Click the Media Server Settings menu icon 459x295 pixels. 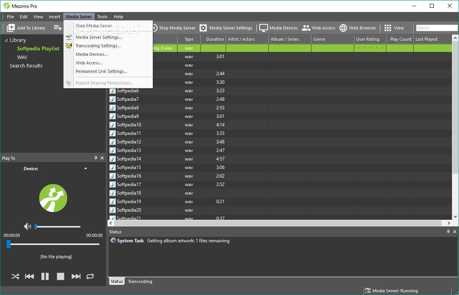click(x=69, y=37)
